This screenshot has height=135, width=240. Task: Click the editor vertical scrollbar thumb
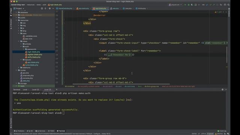(x=226, y=55)
